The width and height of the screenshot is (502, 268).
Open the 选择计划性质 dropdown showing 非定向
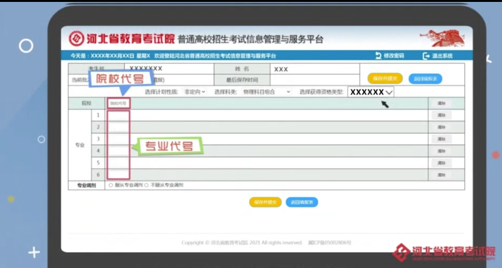click(195, 92)
